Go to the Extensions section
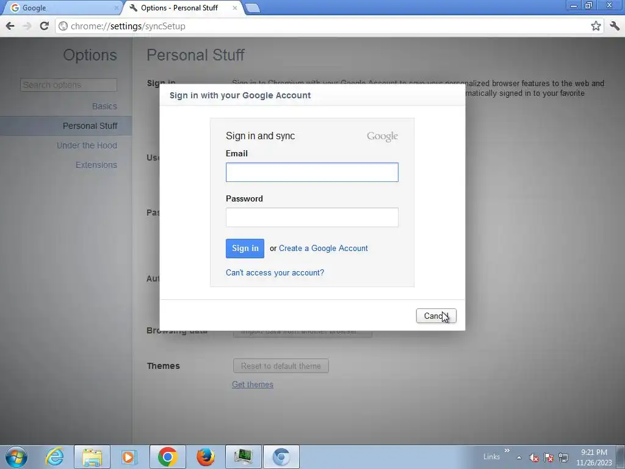The image size is (625, 469). point(96,165)
